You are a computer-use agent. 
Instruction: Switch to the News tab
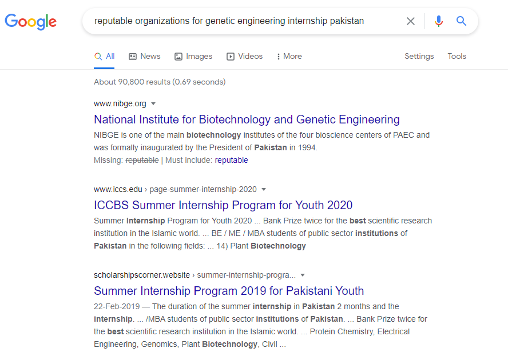(145, 57)
